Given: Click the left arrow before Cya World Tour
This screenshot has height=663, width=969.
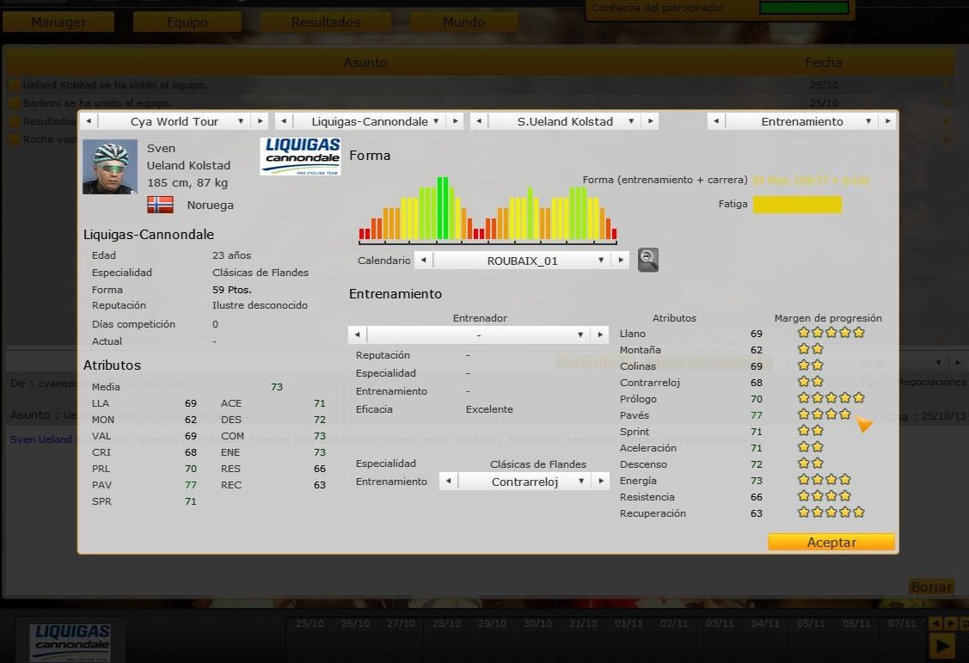Looking at the screenshot, I should [89, 121].
